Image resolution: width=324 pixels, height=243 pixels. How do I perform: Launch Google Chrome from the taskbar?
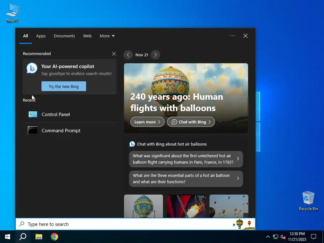[x=54, y=237]
